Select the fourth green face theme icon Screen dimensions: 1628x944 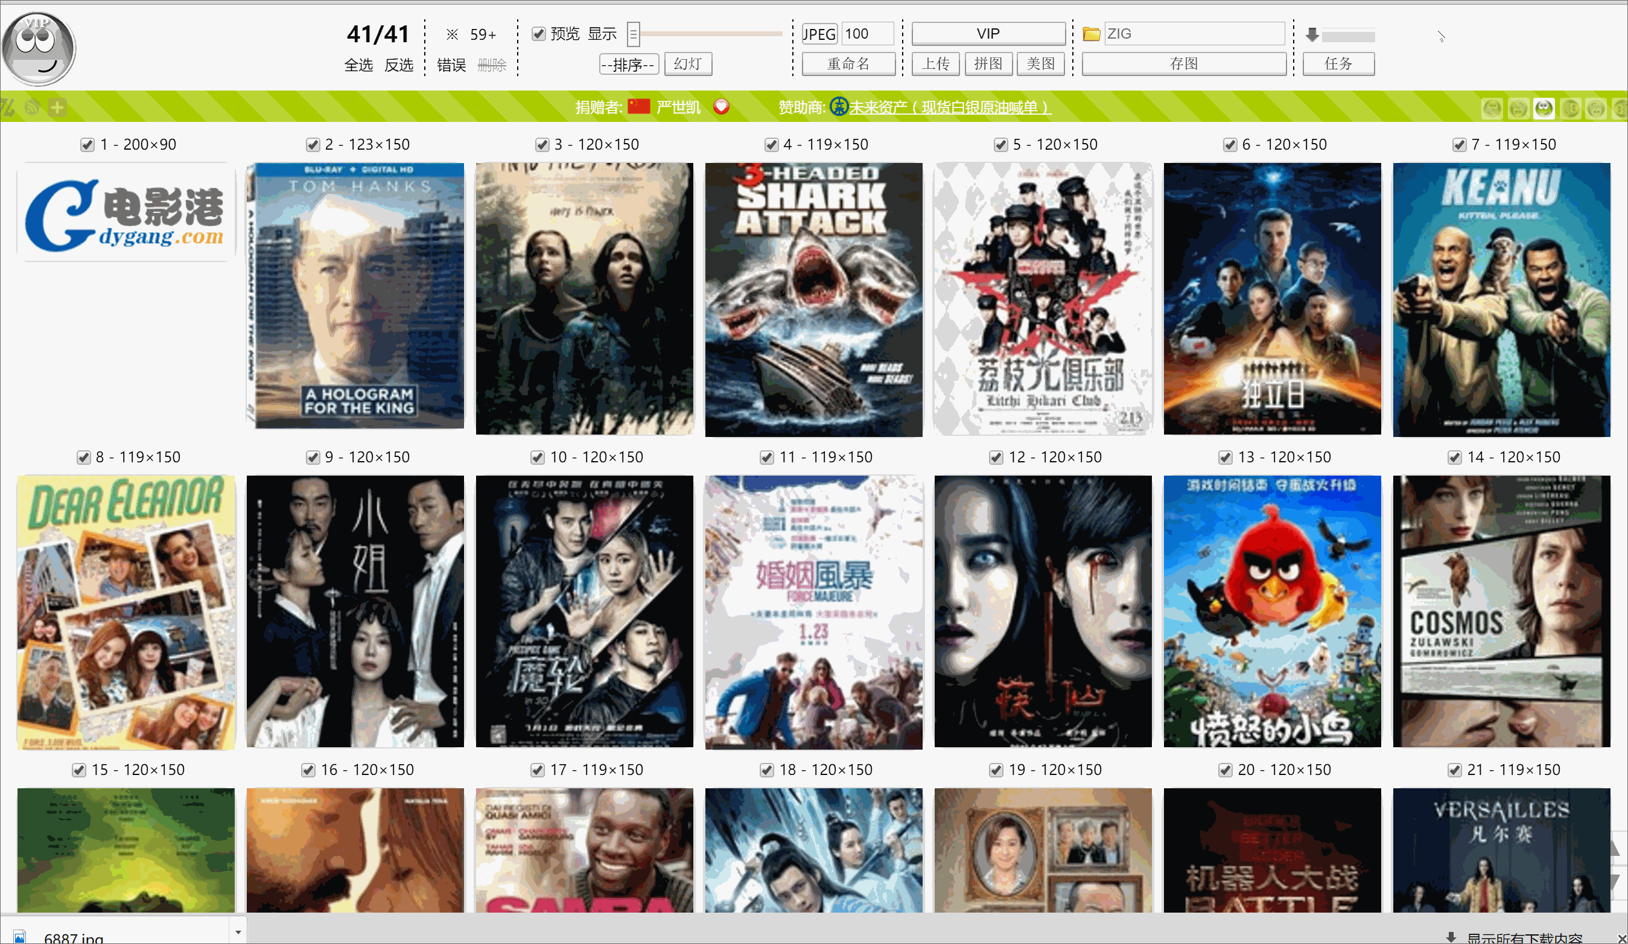pyautogui.click(x=1571, y=108)
